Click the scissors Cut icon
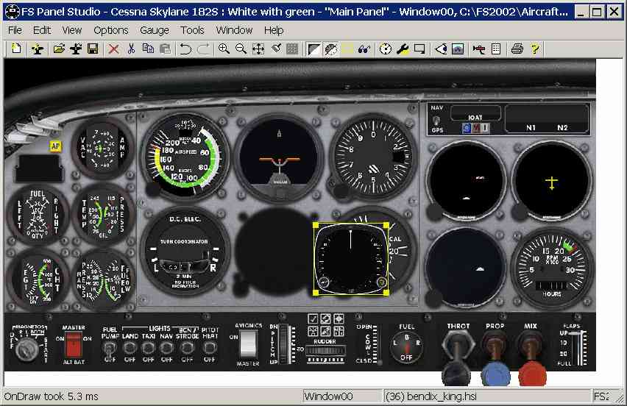627x406 pixels. click(x=131, y=49)
